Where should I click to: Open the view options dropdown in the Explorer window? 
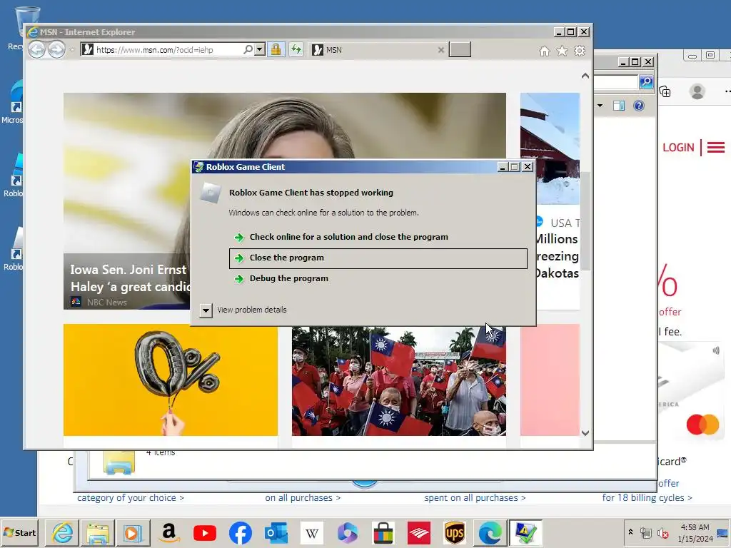point(600,106)
